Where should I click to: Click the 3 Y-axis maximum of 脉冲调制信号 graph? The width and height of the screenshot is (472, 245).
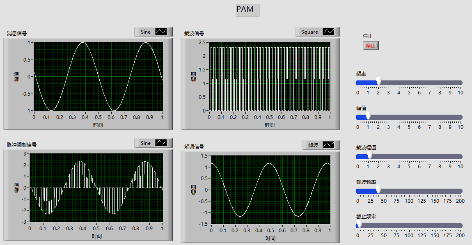[25, 154]
